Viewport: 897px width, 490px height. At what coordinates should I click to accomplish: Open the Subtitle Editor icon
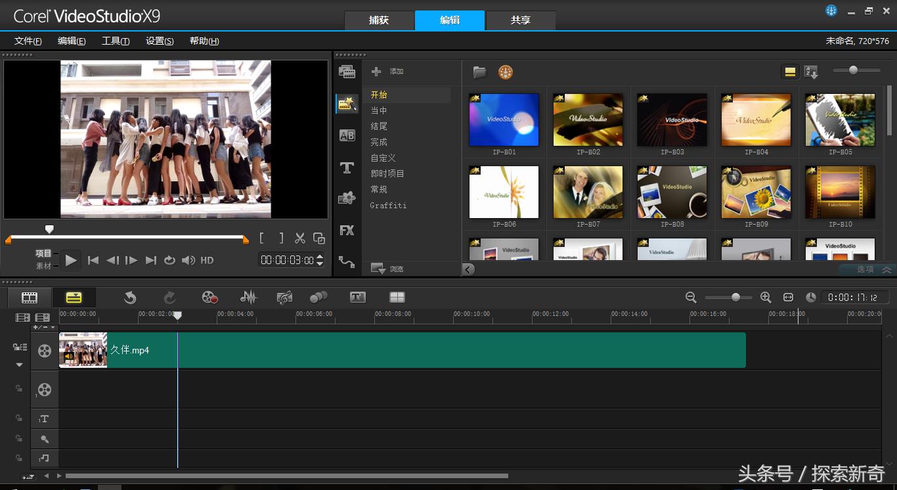tap(358, 298)
